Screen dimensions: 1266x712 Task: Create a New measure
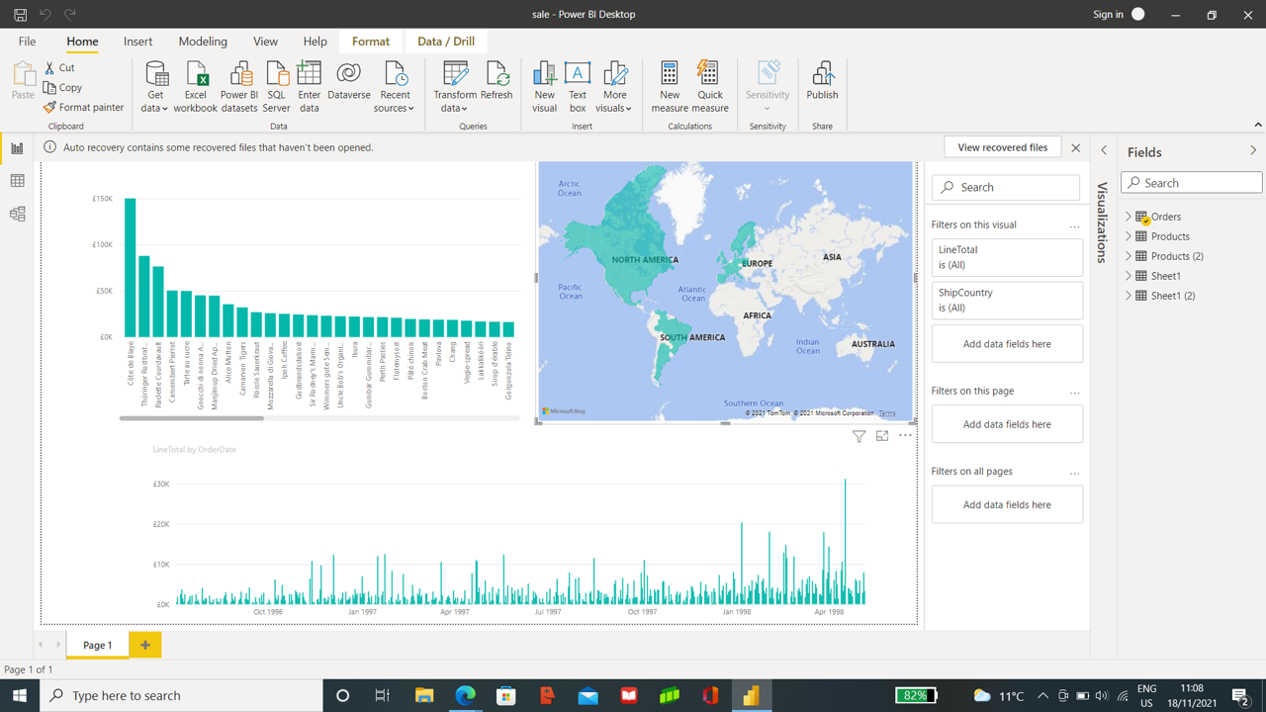[x=670, y=87]
